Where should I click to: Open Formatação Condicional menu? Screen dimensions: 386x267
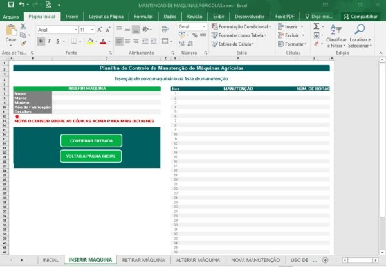tap(241, 26)
